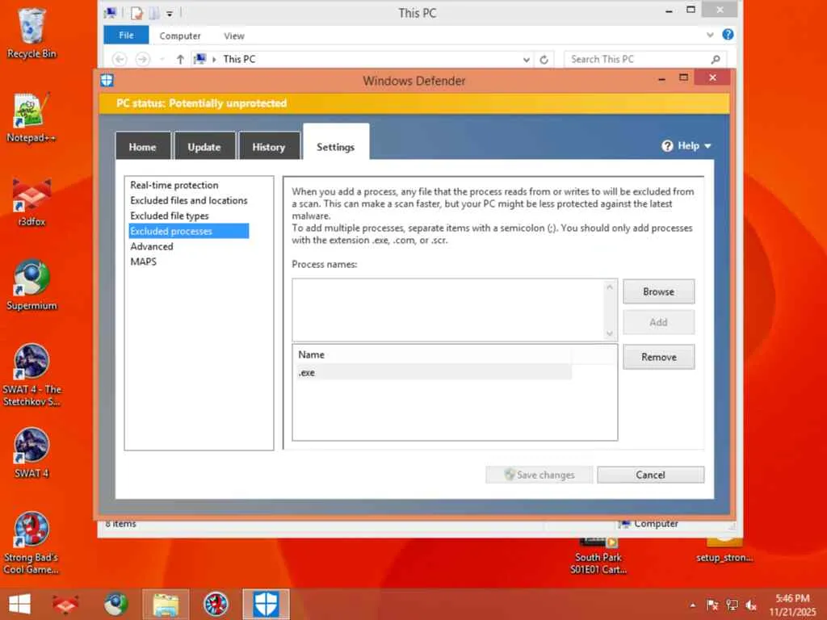Click the Browse button
Viewport: 827px width, 620px height.
coord(658,291)
